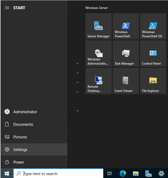Open Microsoft Edge from the taskbar

click(123, 173)
